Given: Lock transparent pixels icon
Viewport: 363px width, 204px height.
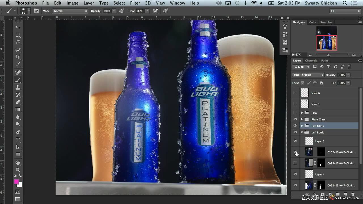Looking at the screenshot, I should pyautogui.click(x=302, y=83).
